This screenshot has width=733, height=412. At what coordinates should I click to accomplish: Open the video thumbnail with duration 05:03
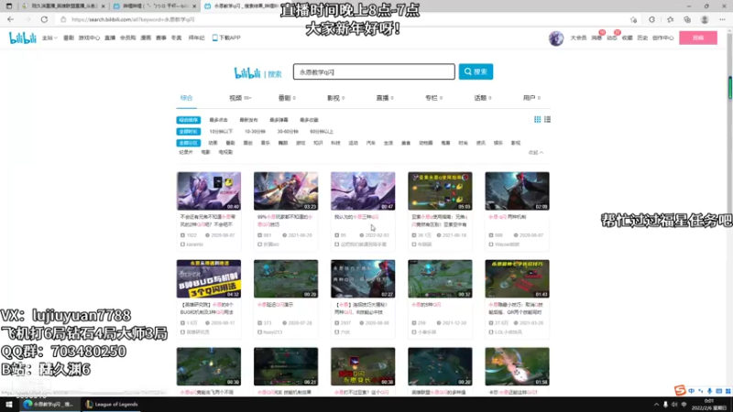440,191
